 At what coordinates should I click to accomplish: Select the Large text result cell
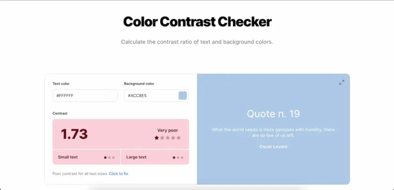coord(155,157)
